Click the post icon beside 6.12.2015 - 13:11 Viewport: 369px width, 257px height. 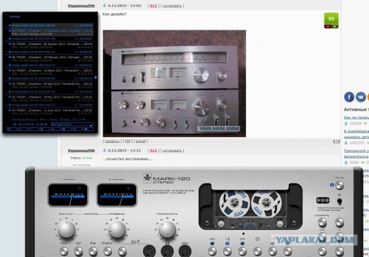pyautogui.click(x=105, y=150)
